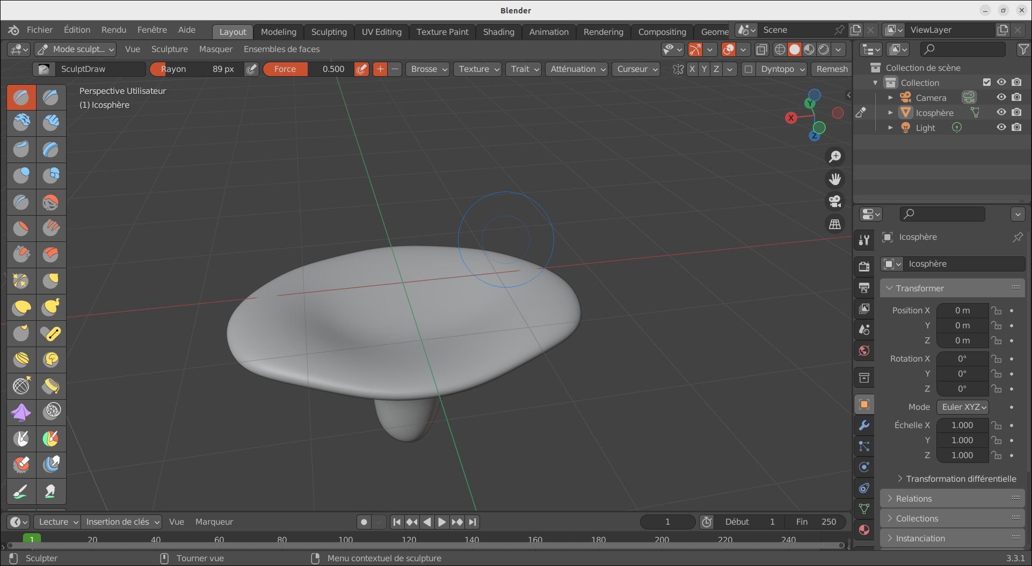Open the Édition menu

77,30
